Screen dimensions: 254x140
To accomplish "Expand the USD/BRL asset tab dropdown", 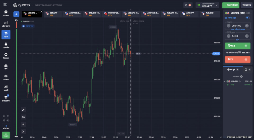I will coord(39,13).
